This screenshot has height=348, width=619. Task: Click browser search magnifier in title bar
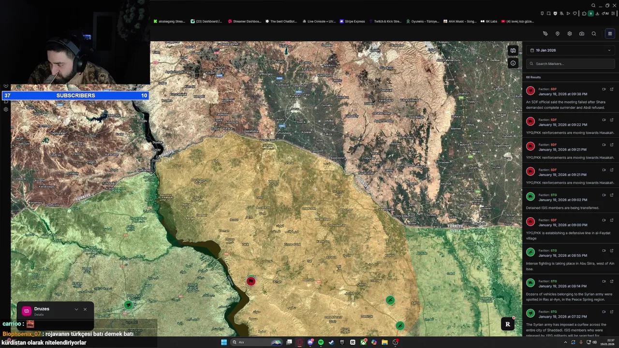(x=593, y=5)
